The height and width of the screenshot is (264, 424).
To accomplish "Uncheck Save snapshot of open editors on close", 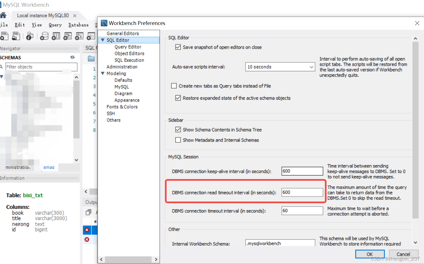I will coord(178,47).
